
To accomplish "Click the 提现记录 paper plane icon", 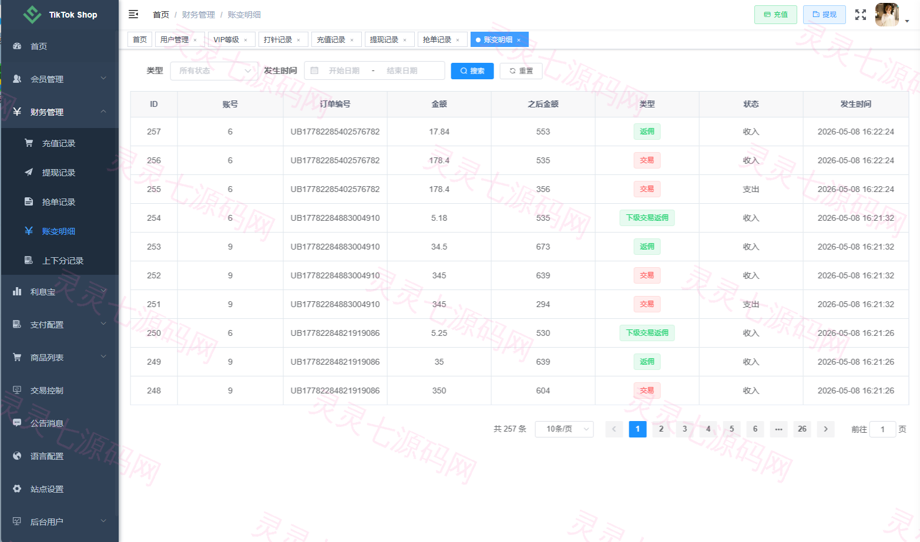I will coord(29,173).
